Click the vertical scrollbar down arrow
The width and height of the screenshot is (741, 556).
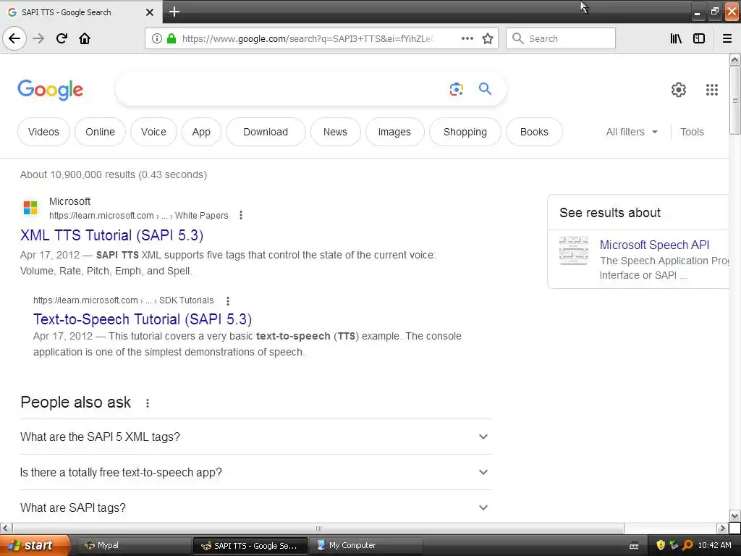click(x=734, y=515)
